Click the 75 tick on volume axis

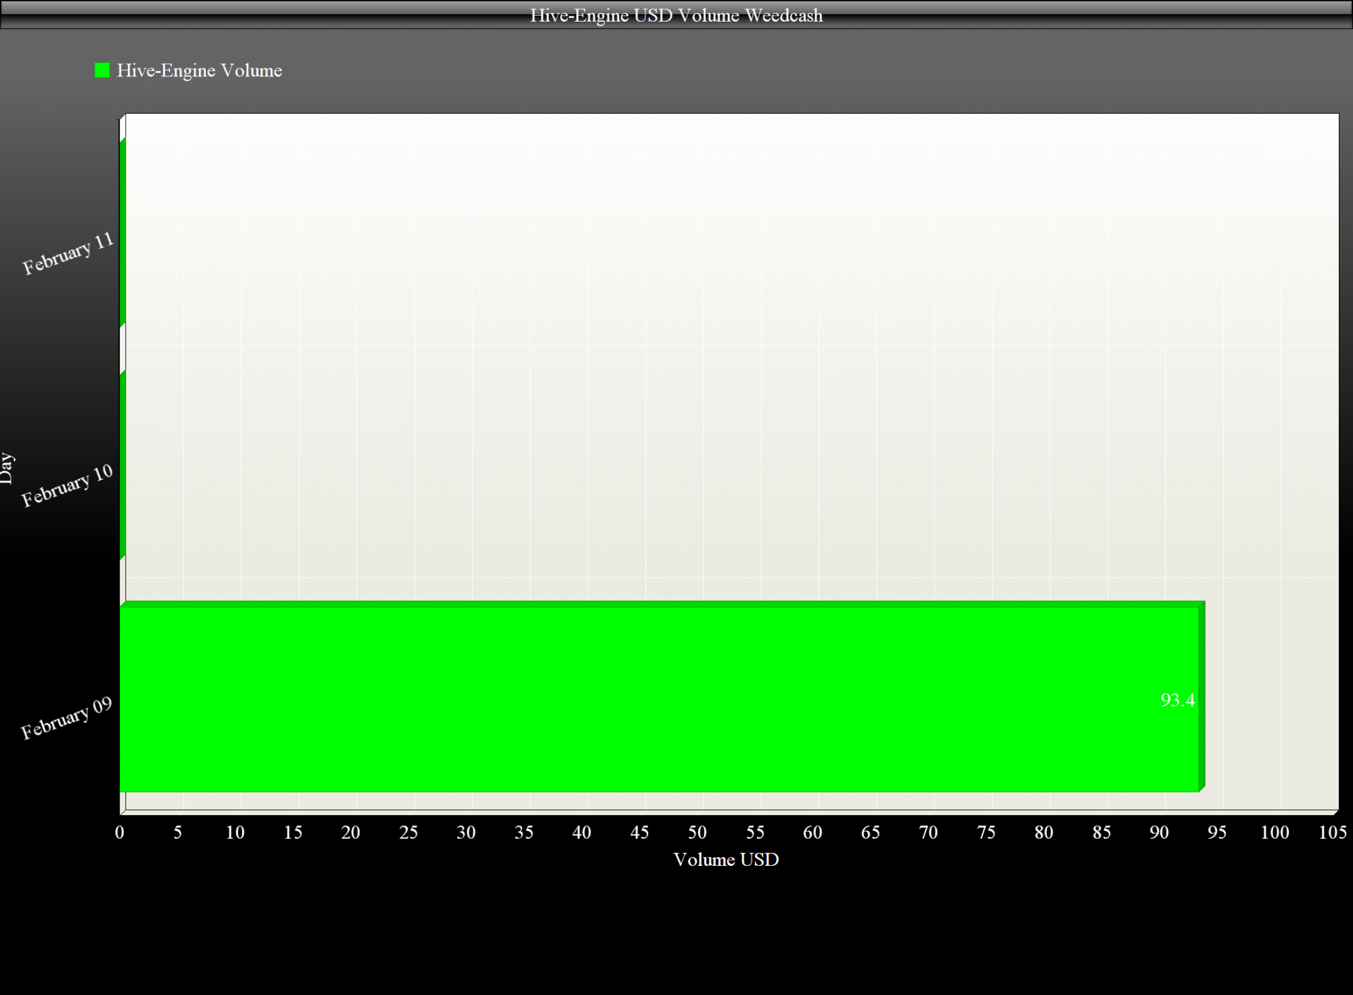click(986, 833)
